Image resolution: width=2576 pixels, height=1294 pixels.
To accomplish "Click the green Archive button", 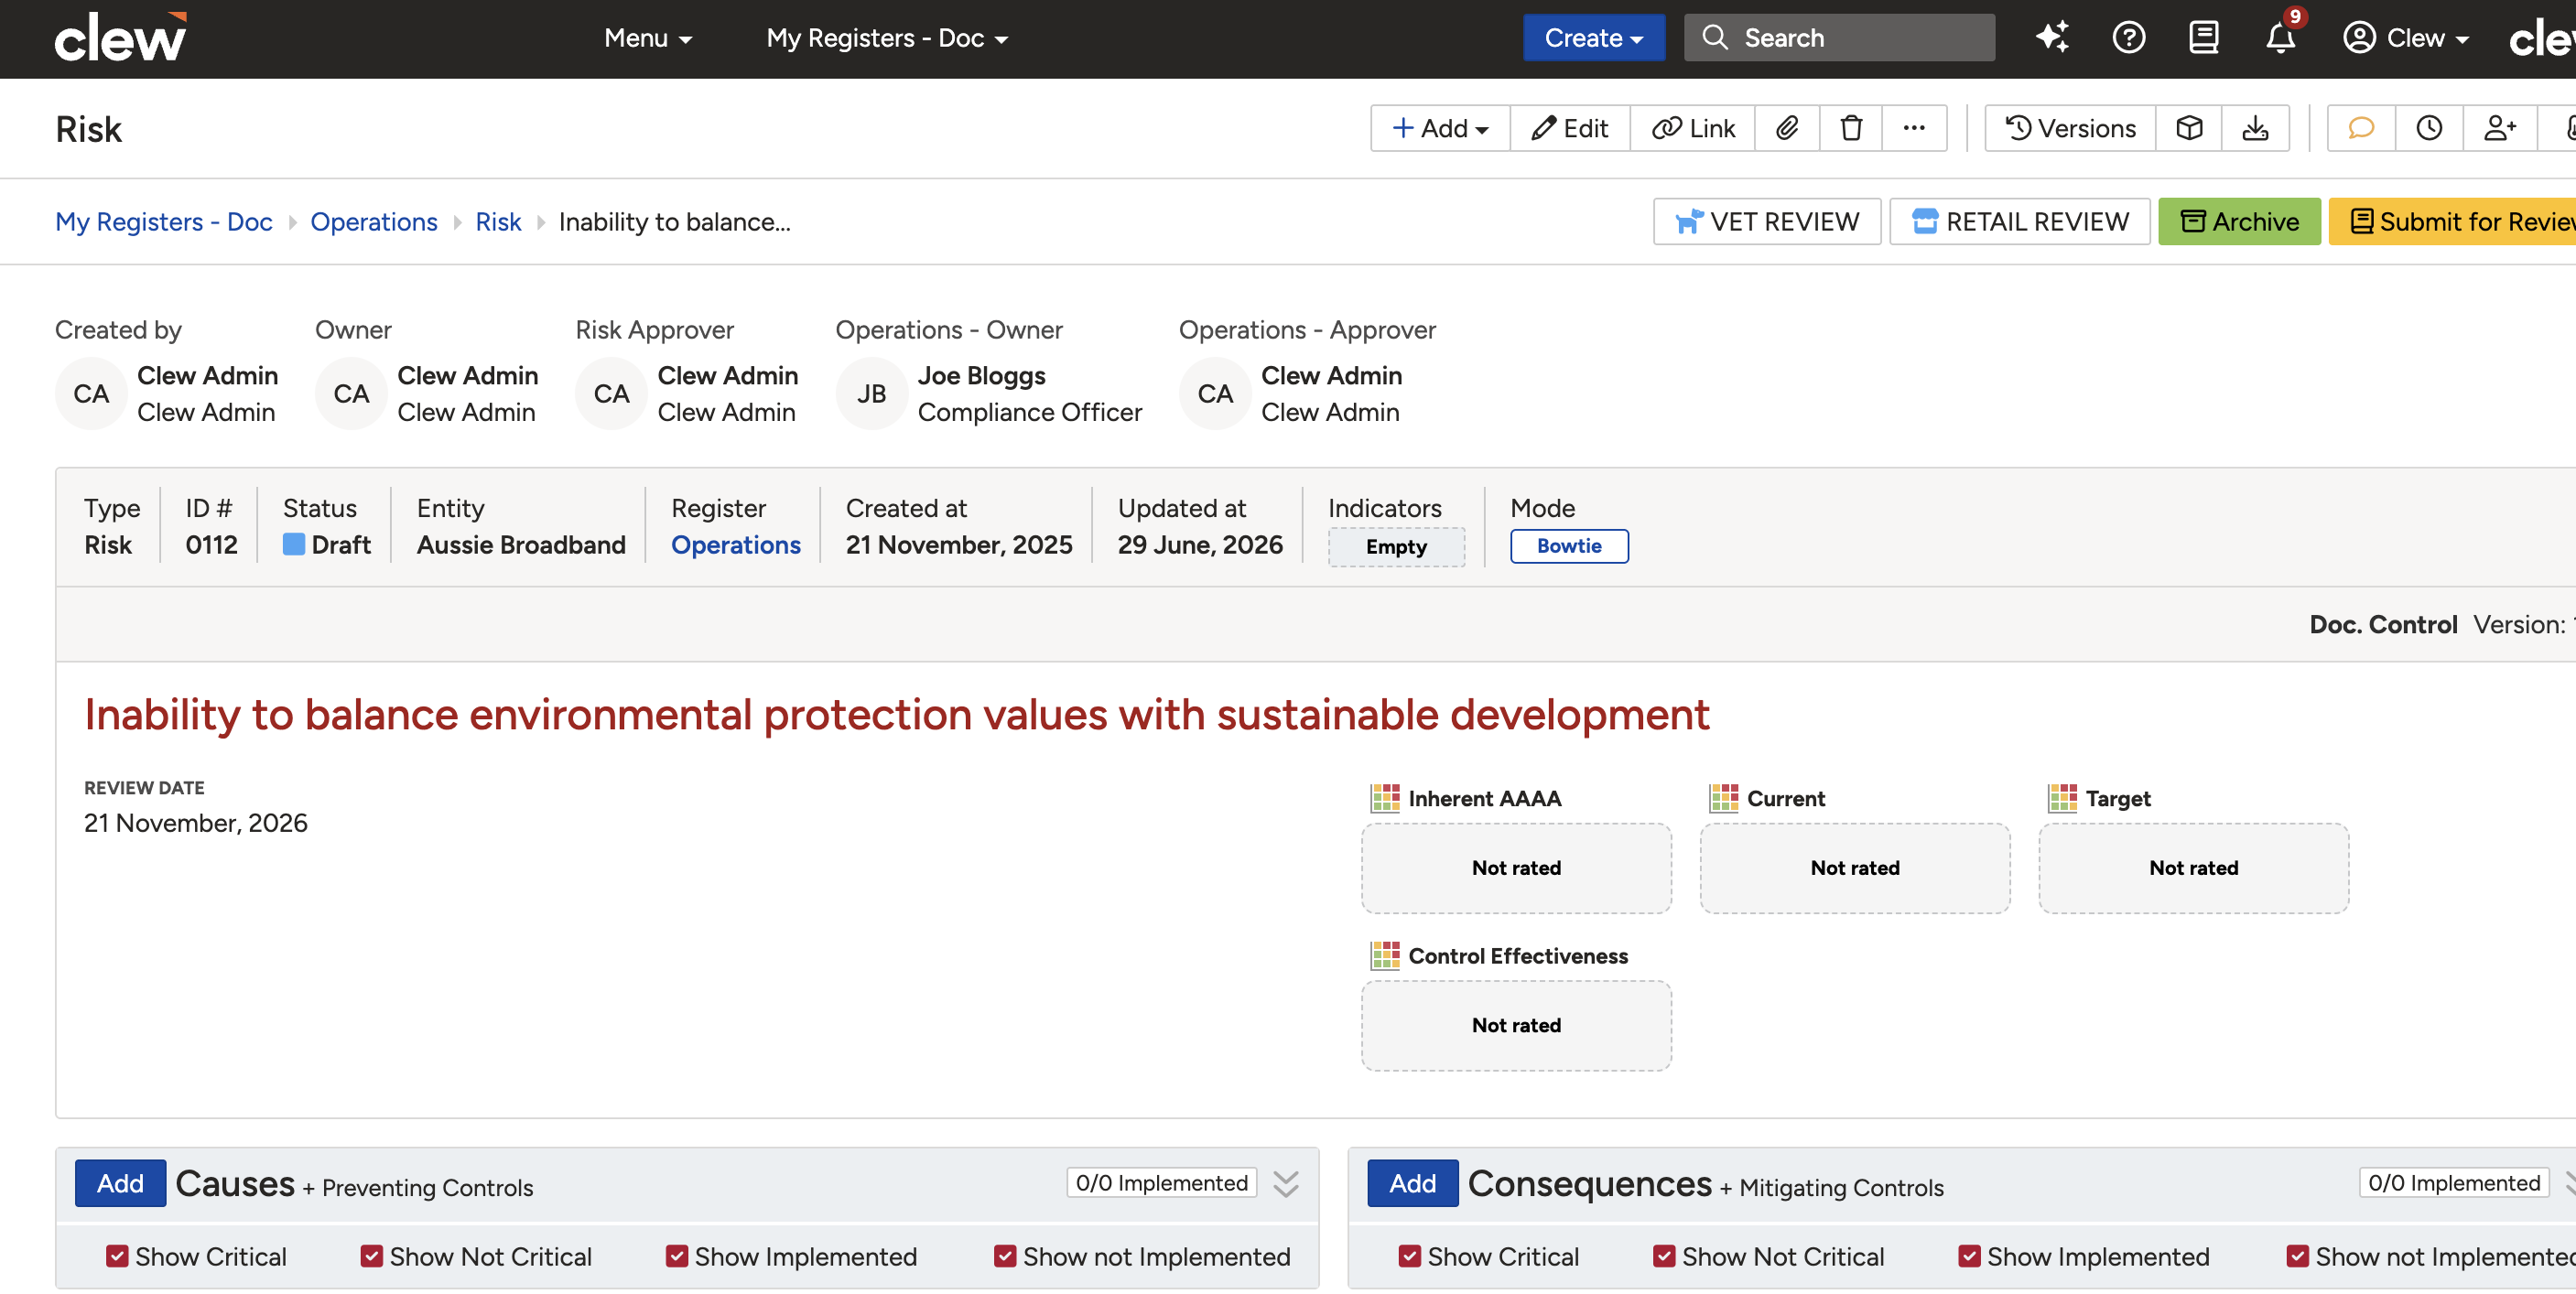I will click(2239, 221).
